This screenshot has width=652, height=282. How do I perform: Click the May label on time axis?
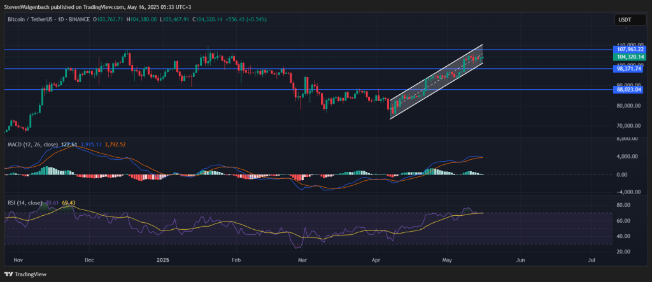[x=447, y=260]
